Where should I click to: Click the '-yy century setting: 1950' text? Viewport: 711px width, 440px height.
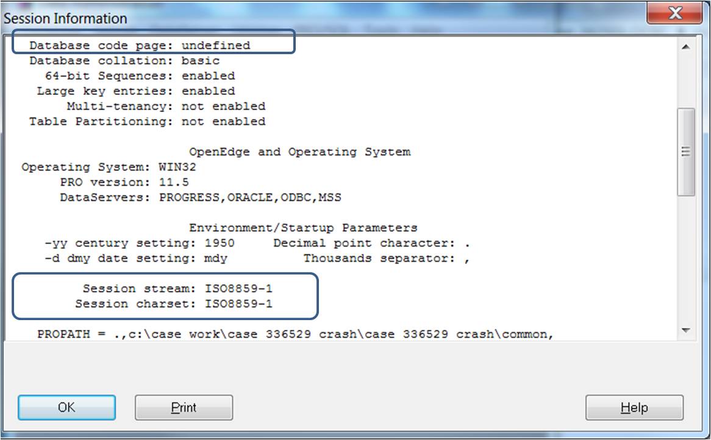tap(140, 243)
